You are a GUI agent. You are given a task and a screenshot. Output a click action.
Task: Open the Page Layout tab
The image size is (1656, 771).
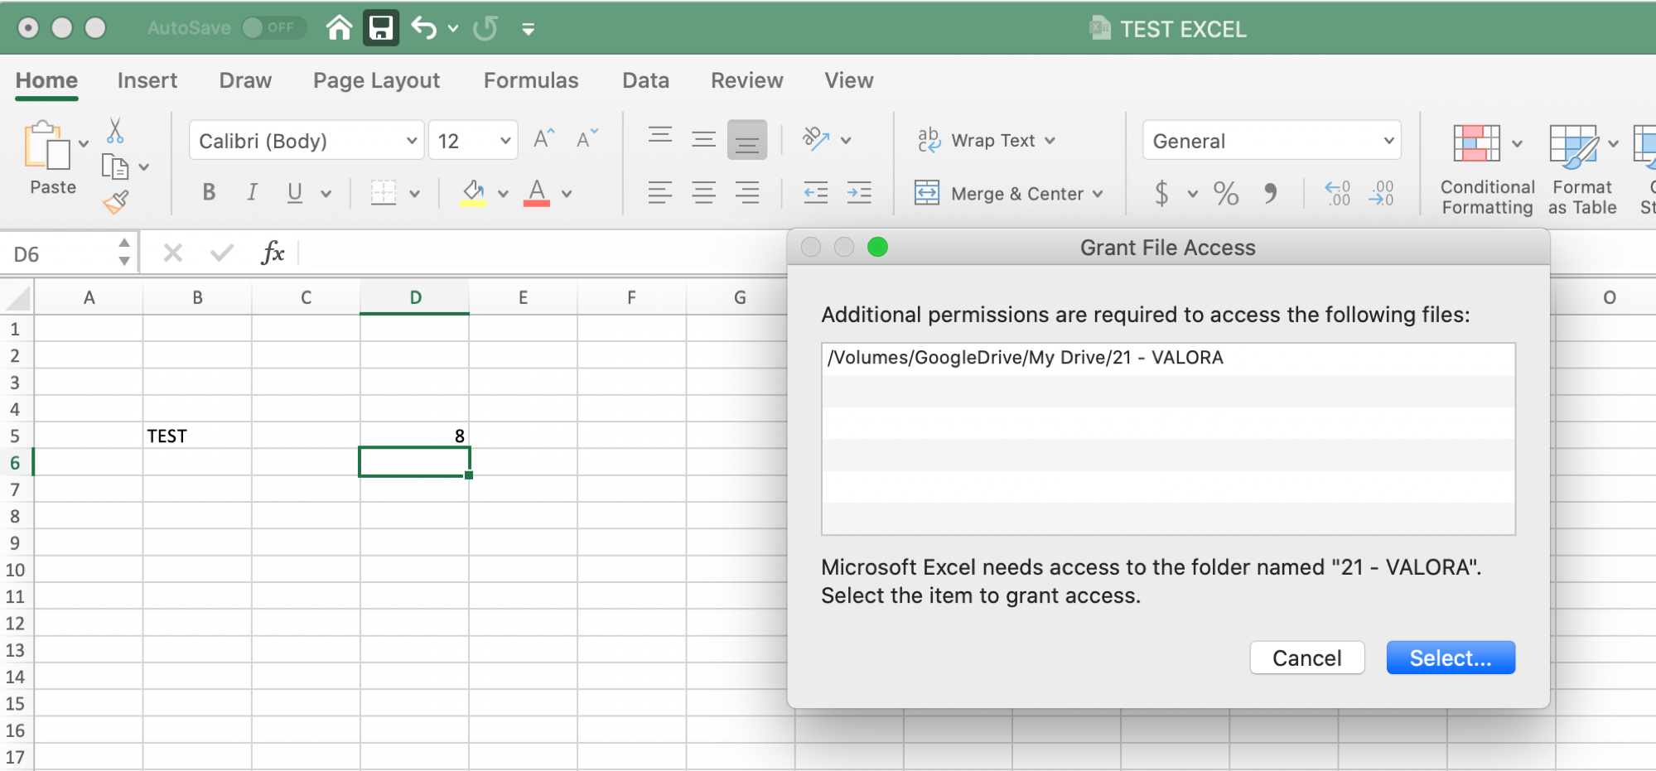(x=376, y=80)
